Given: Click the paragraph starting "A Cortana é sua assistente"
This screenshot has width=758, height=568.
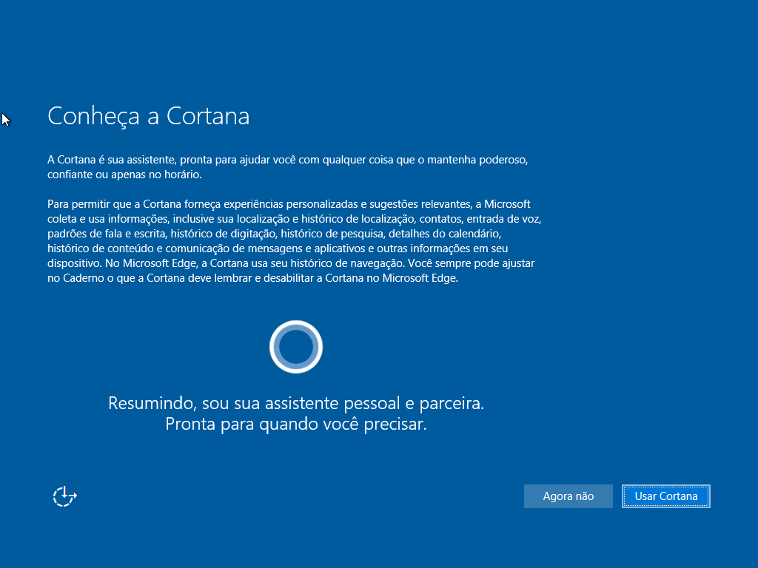Looking at the screenshot, I should tap(288, 166).
